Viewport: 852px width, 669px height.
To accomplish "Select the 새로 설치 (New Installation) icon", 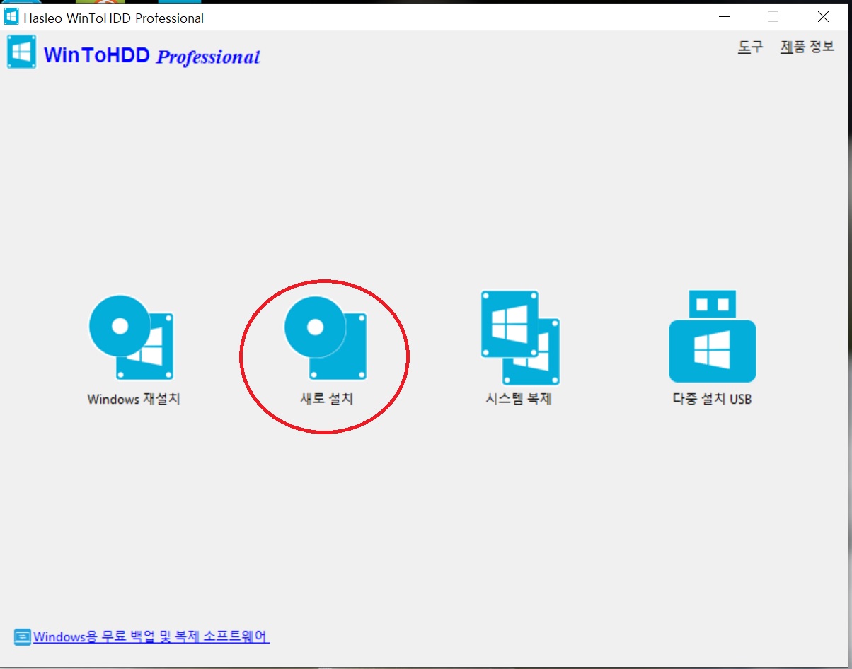I will (326, 337).
